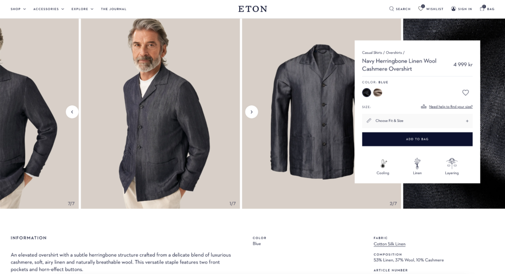This screenshot has height=274, width=505.
Task: Expand the Shop menu dropdown
Action: click(x=18, y=9)
